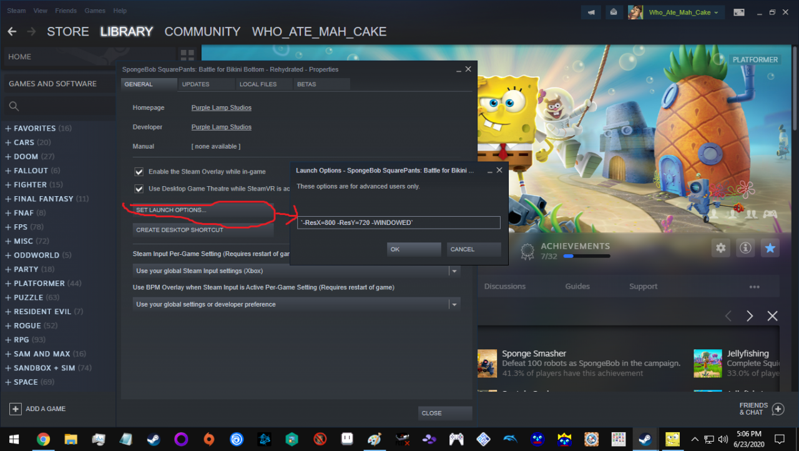Open Google Chrome from the taskbar
The height and width of the screenshot is (451, 799).
point(43,439)
